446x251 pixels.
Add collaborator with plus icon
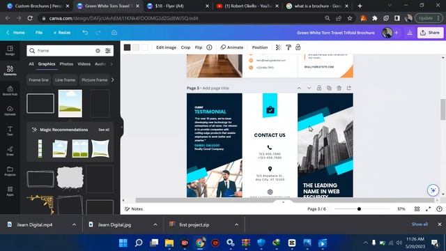pos(397,33)
